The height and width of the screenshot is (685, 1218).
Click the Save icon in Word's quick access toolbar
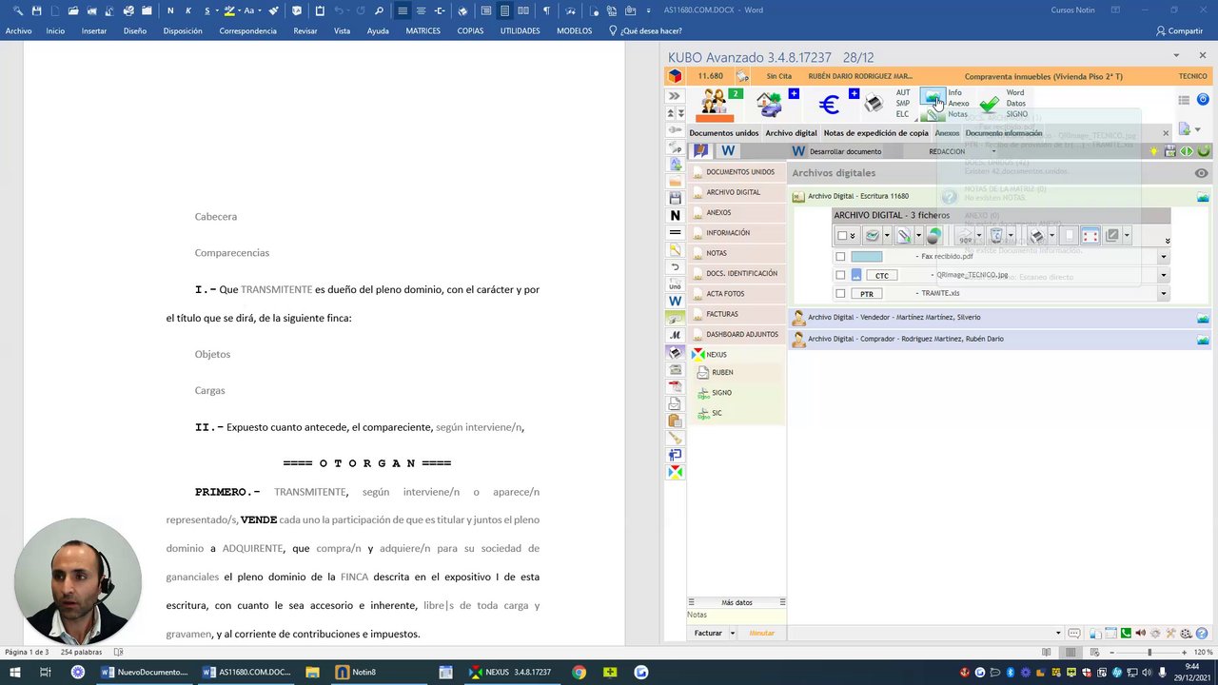(x=37, y=10)
